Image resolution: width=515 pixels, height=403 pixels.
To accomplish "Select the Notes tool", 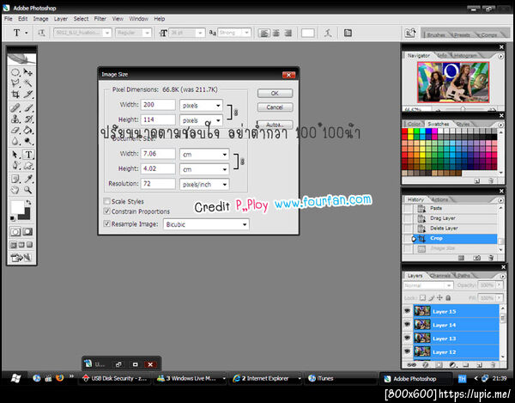I will point(15,179).
